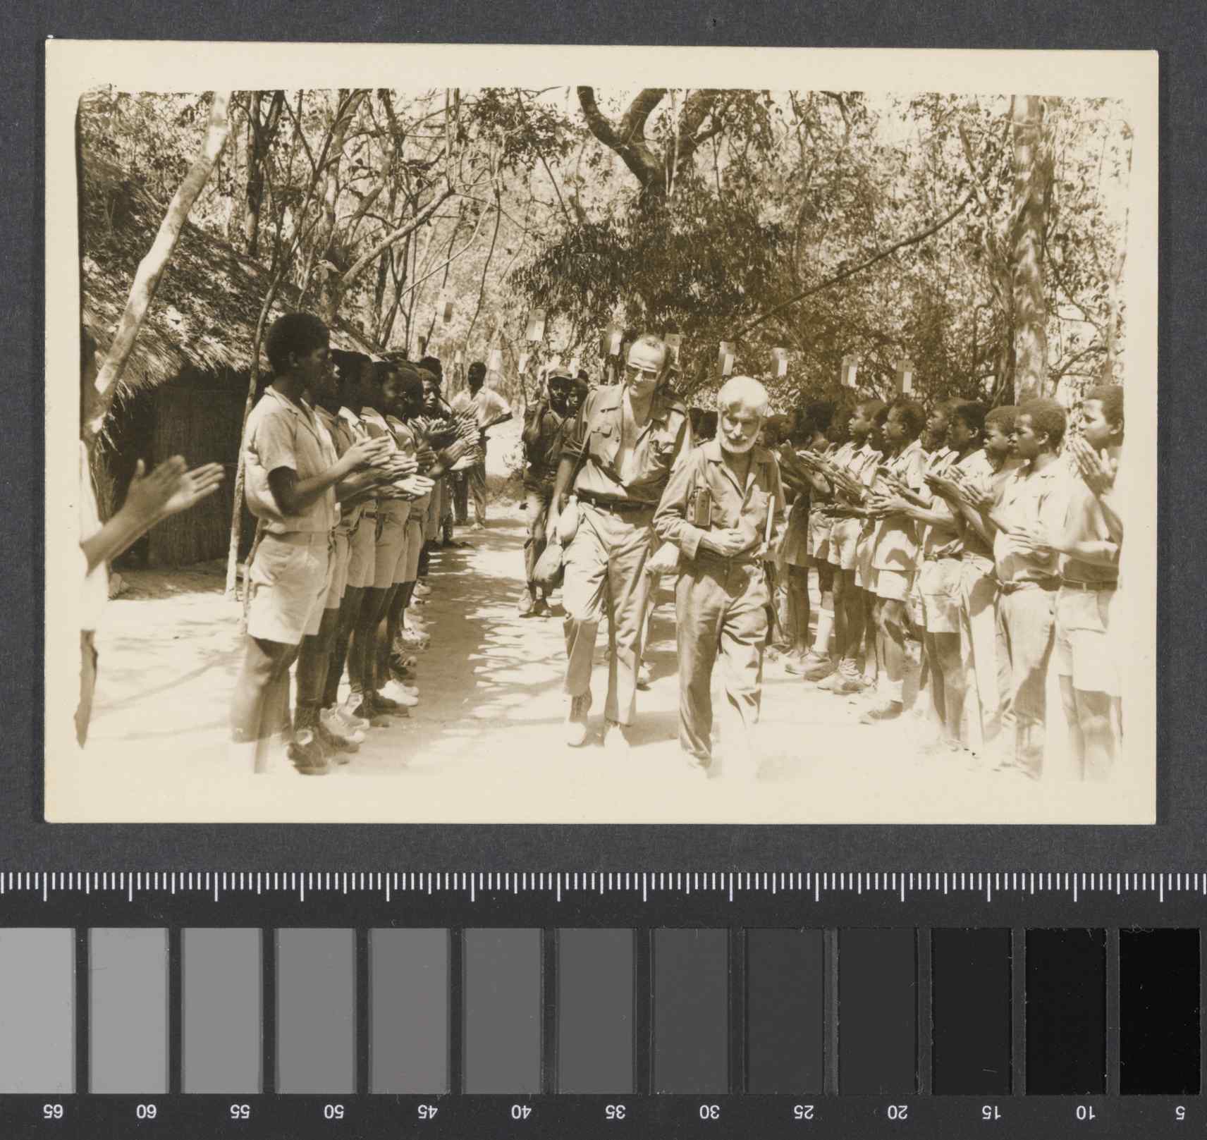Screen dimensions: 1207x1140
Task: Click the number label "5"
Action: [1179, 1113]
